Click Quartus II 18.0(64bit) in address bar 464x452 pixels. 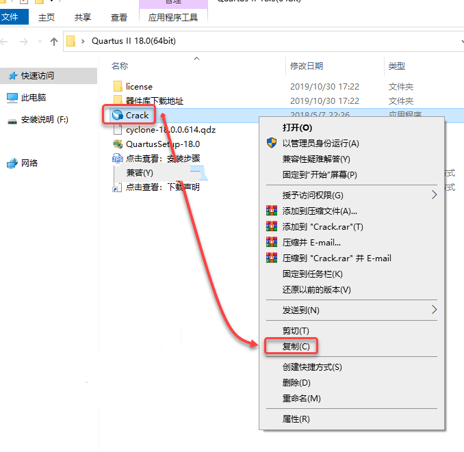tap(133, 41)
